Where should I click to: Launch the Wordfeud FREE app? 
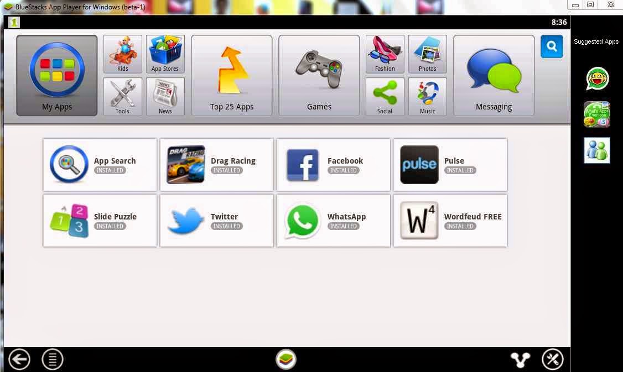coord(450,221)
